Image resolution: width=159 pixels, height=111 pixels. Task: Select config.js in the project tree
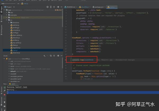(x=14, y=33)
